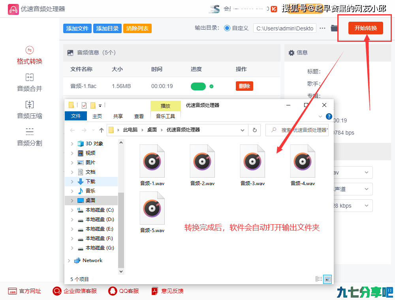
Task: Click the Explorer forward arrow
Action: [84, 130]
